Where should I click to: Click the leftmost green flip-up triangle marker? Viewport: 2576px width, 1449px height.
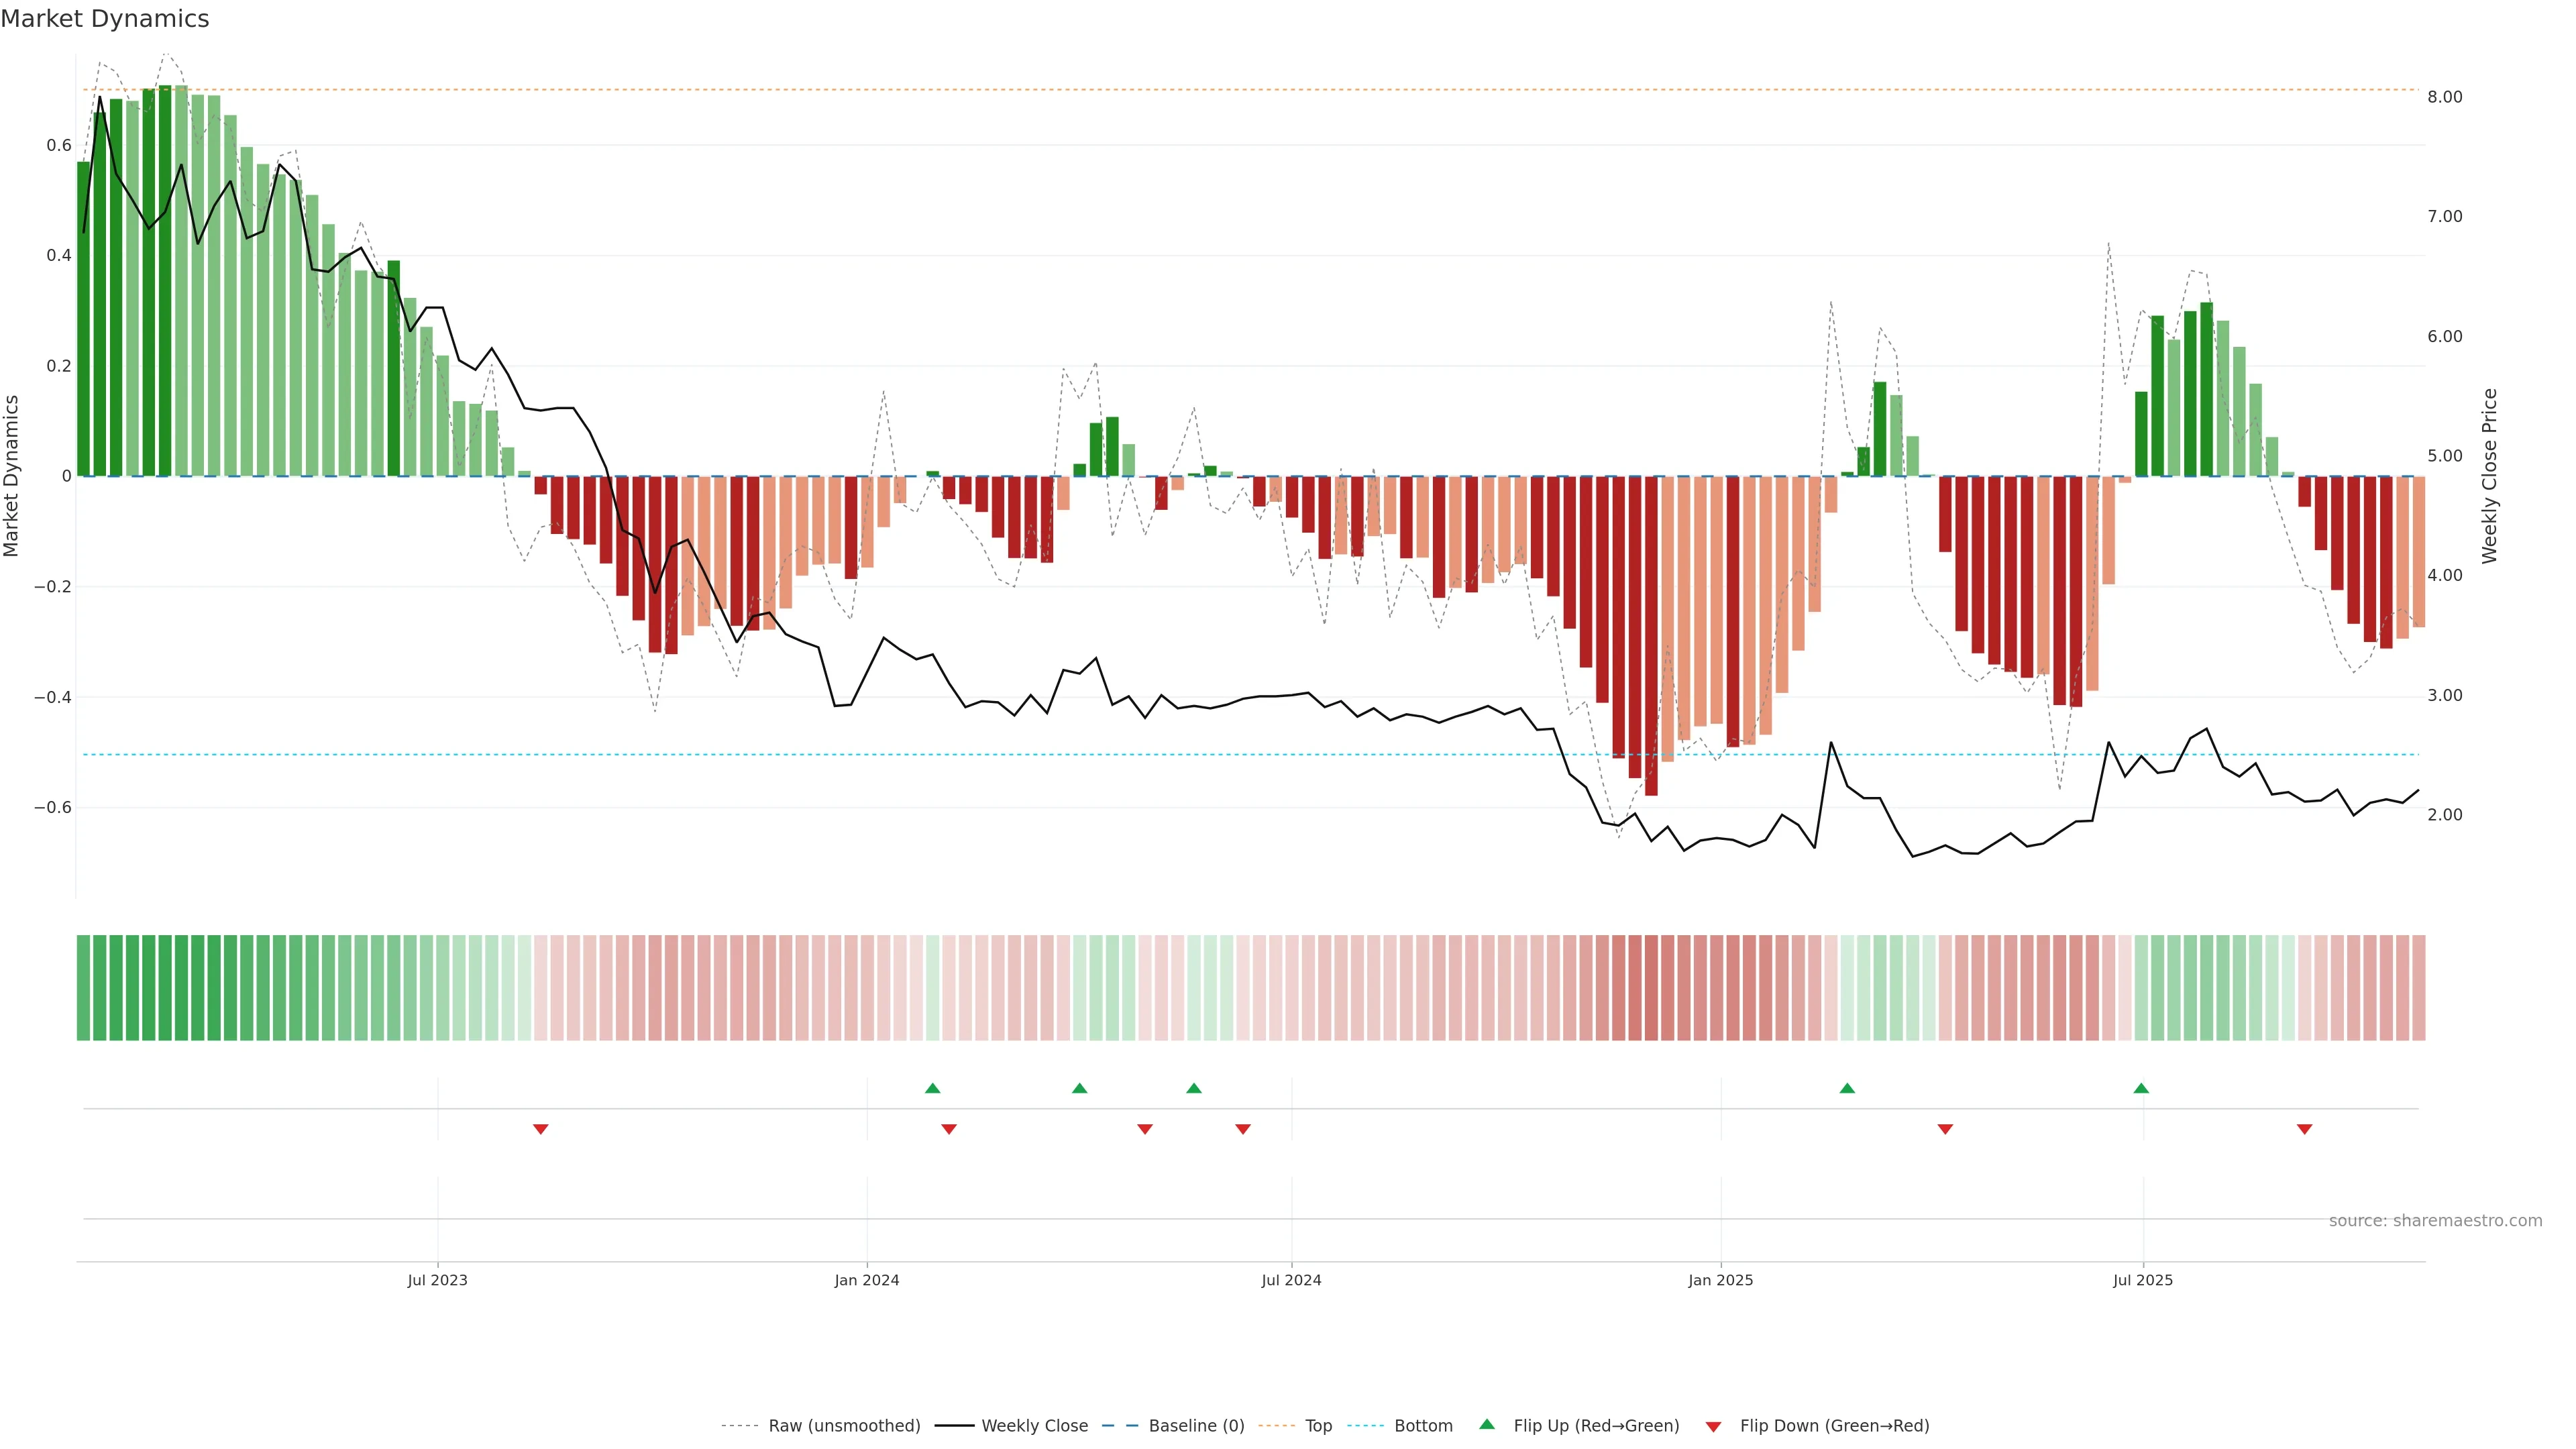coord(933,1088)
